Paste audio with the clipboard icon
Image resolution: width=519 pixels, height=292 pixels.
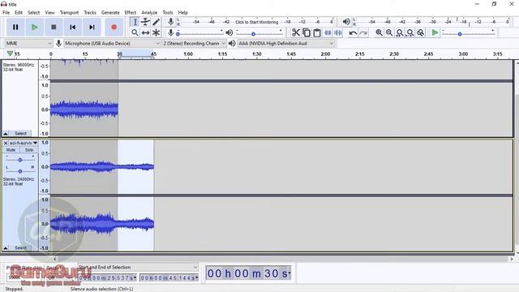(317, 32)
